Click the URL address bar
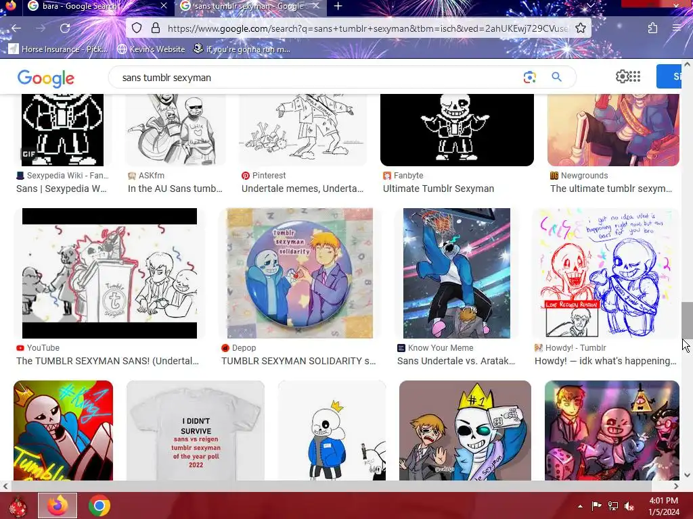Image resolution: width=693 pixels, height=519 pixels. (x=367, y=28)
